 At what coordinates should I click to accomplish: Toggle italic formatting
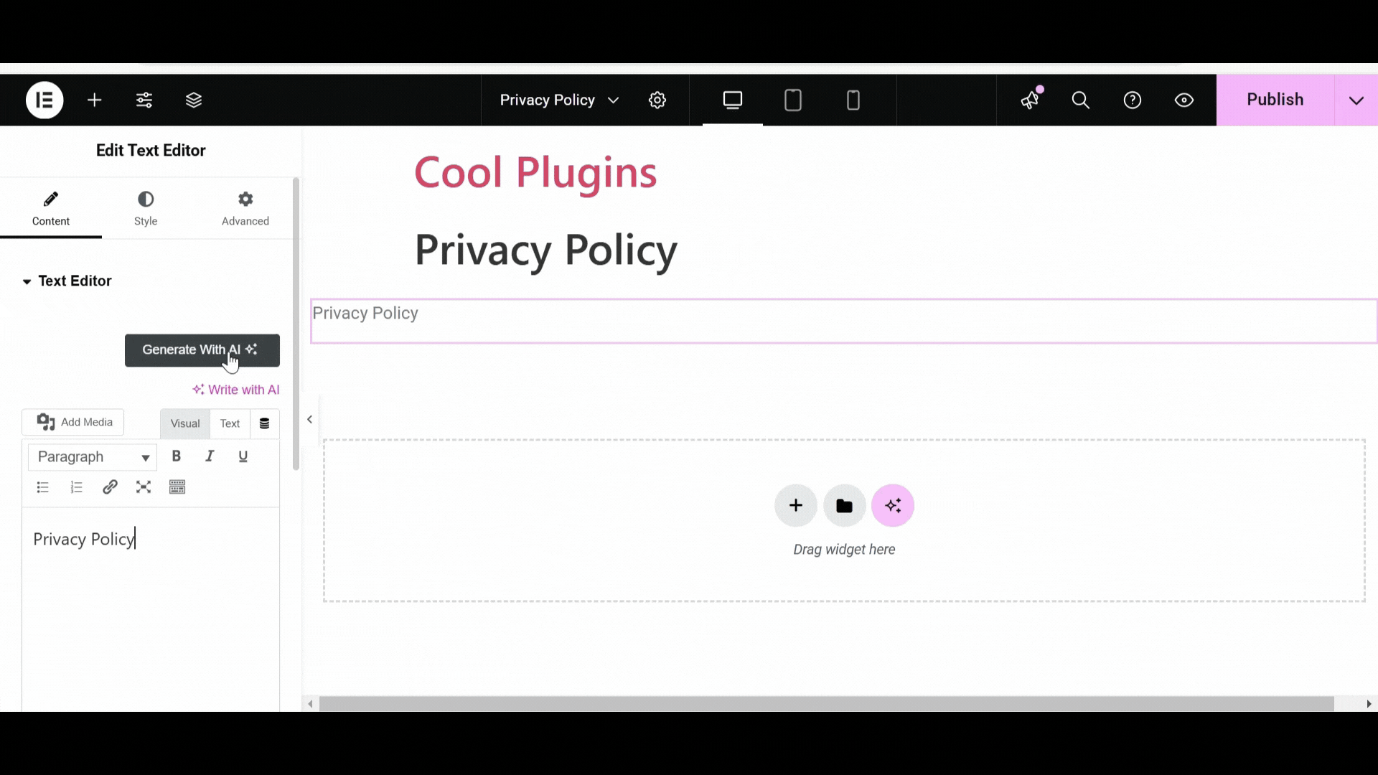coord(210,456)
